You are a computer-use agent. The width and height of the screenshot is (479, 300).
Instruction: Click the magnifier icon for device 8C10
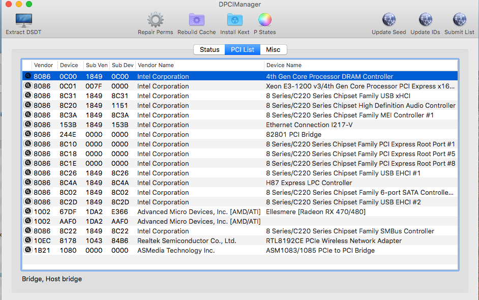coord(28,143)
